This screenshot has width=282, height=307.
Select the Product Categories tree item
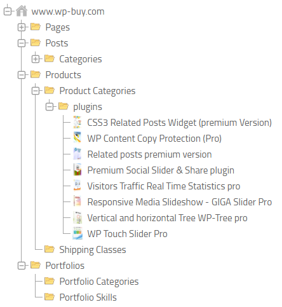coord(97,91)
